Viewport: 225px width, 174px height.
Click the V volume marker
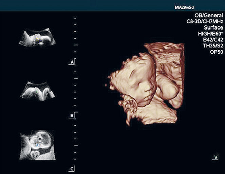pos(216,157)
